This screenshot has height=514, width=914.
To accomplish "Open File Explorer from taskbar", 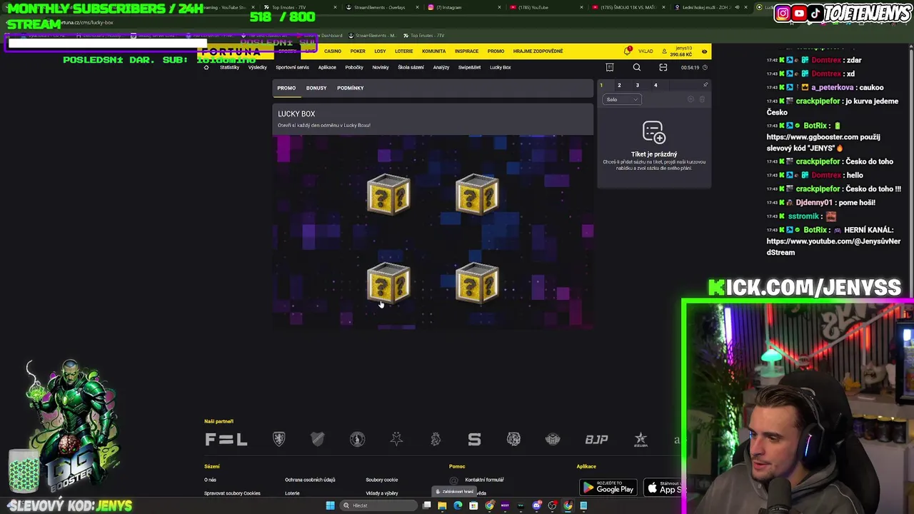I will (x=442, y=505).
